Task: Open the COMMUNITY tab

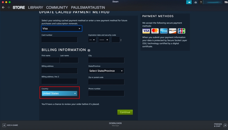Action: [x=57, y=7]
